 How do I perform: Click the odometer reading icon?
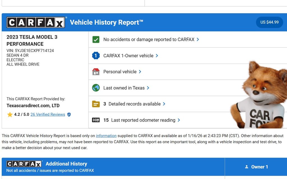pos(96,120)
